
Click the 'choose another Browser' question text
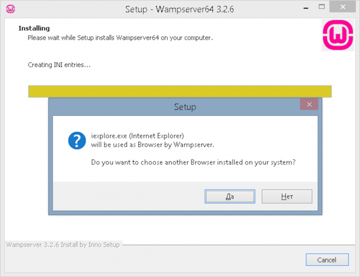click(x=193, y=162)
